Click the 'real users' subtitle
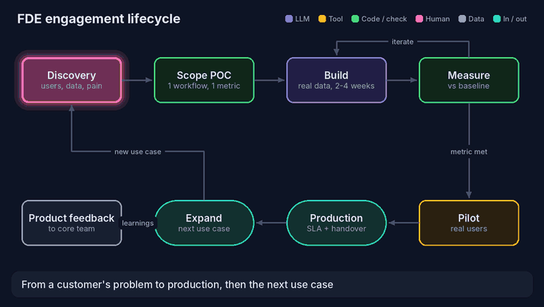The image size is (544, 307). click(x=469, y=228)
